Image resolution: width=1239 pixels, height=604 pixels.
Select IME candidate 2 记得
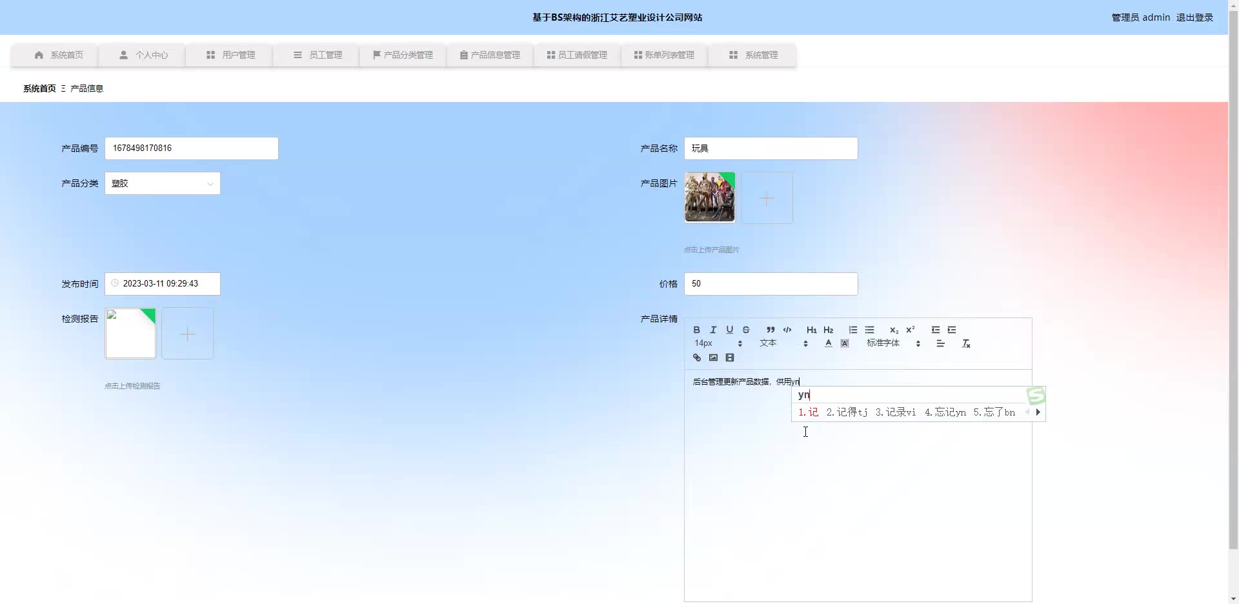click(847, 412)
